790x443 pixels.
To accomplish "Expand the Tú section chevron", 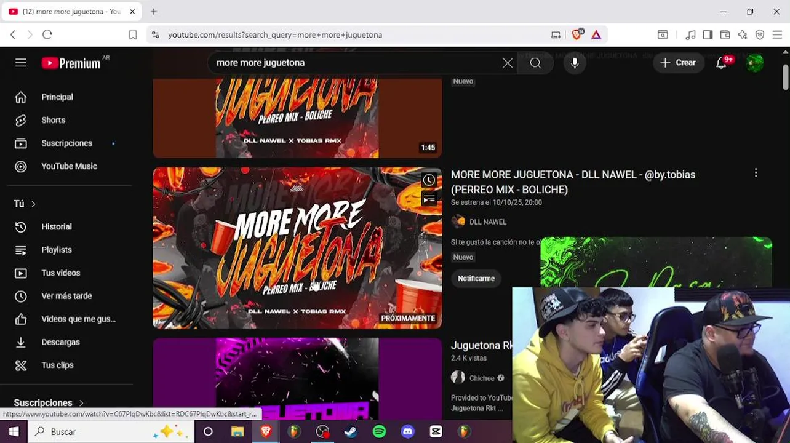I will pos(33,204).
